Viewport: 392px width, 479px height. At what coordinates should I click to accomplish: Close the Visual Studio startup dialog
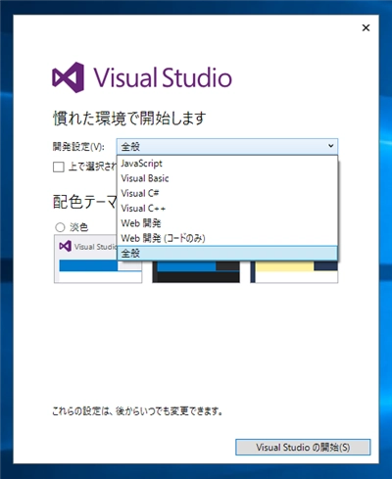[366, 27]
